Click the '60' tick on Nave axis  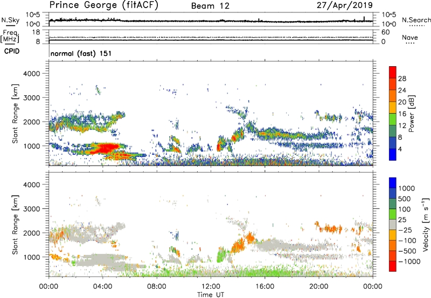pyautogui.click(x=385, y=32)
